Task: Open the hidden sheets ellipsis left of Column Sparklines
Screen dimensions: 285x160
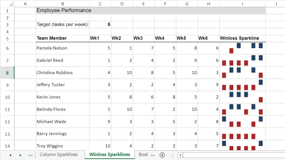Action: click(x=30, y=155)
